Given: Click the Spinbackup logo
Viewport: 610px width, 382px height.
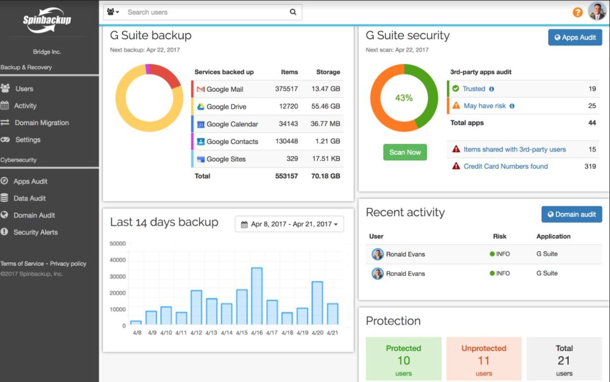Looking at the screenshot, I should tap(47, 20).
